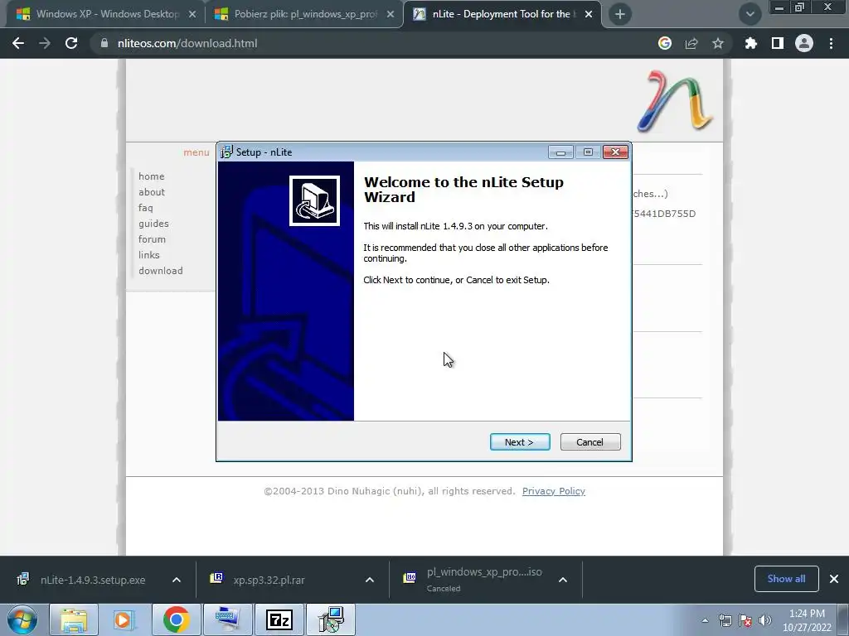This screenshot has height=636, width=849.
Task: Cancel the nLite Setup wizard
Action: click(x=590, y=442)
